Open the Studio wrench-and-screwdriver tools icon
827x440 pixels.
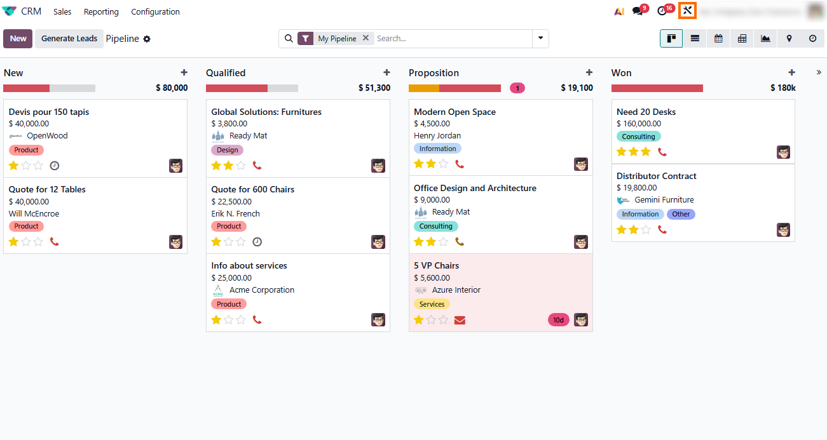click(687, 11)
